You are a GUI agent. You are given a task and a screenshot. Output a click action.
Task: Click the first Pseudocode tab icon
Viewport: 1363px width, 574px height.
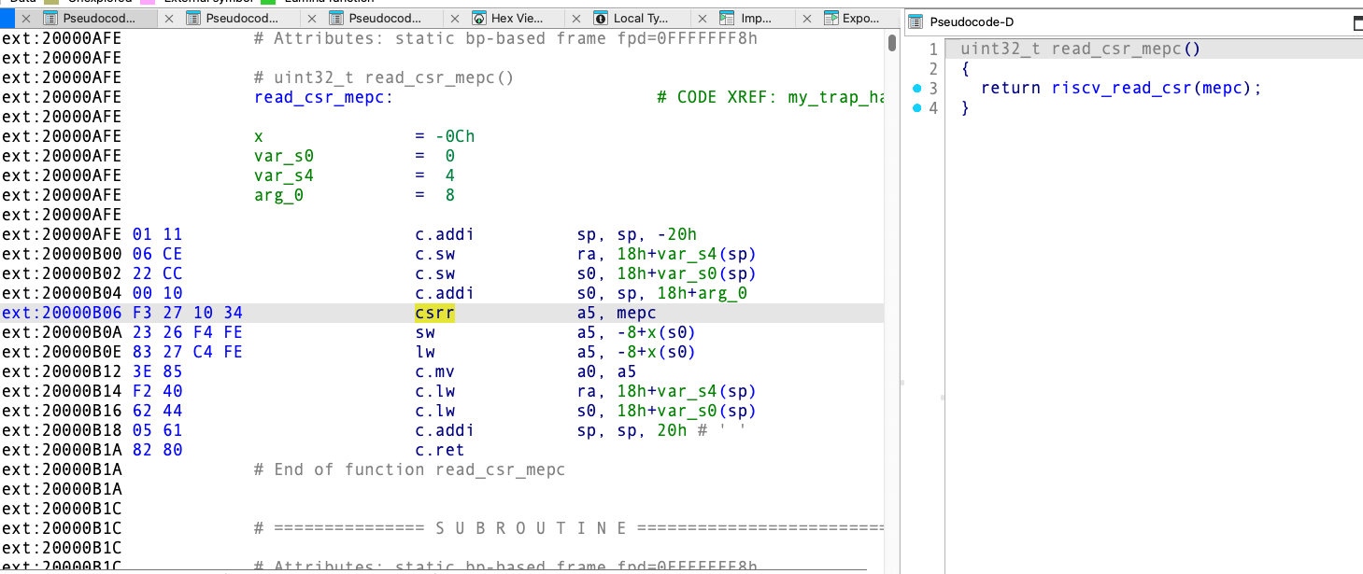tap(50, 18)
